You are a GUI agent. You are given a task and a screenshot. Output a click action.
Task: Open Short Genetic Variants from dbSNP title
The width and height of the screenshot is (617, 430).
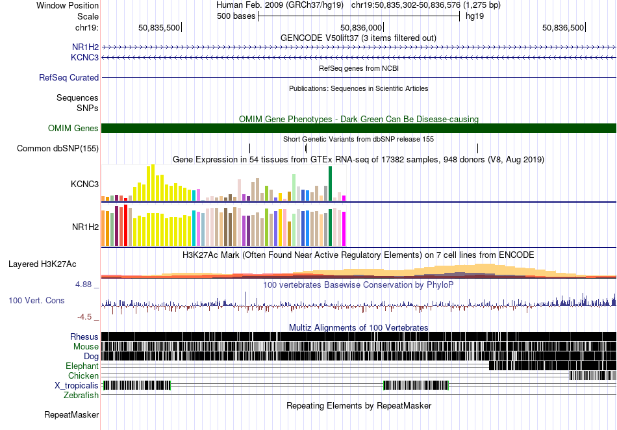pos(359,139)
